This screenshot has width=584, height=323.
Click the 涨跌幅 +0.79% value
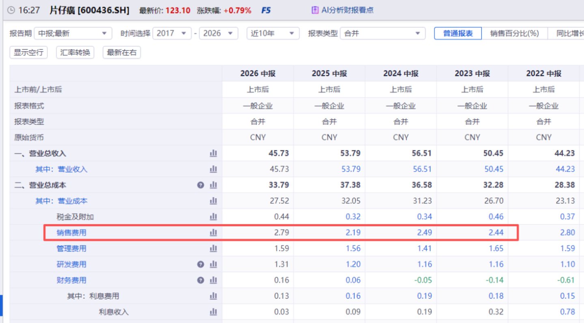click(x=237, y=11)
